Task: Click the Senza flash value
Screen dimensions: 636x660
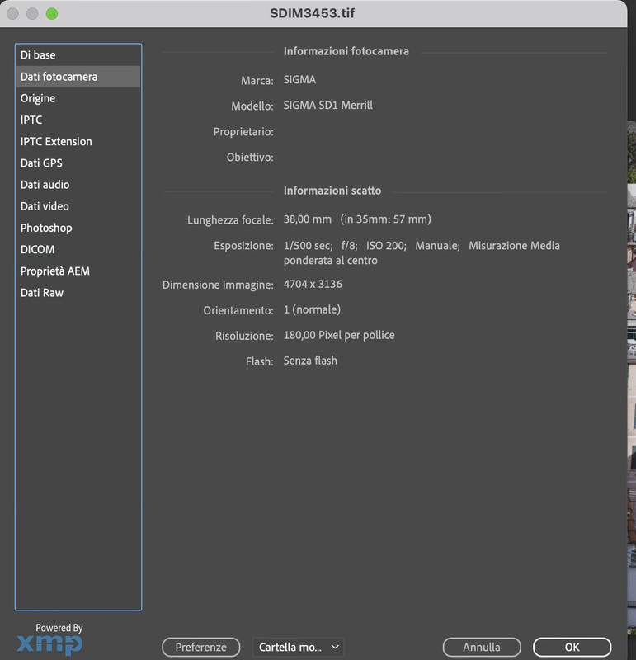Action: point(310,361)
